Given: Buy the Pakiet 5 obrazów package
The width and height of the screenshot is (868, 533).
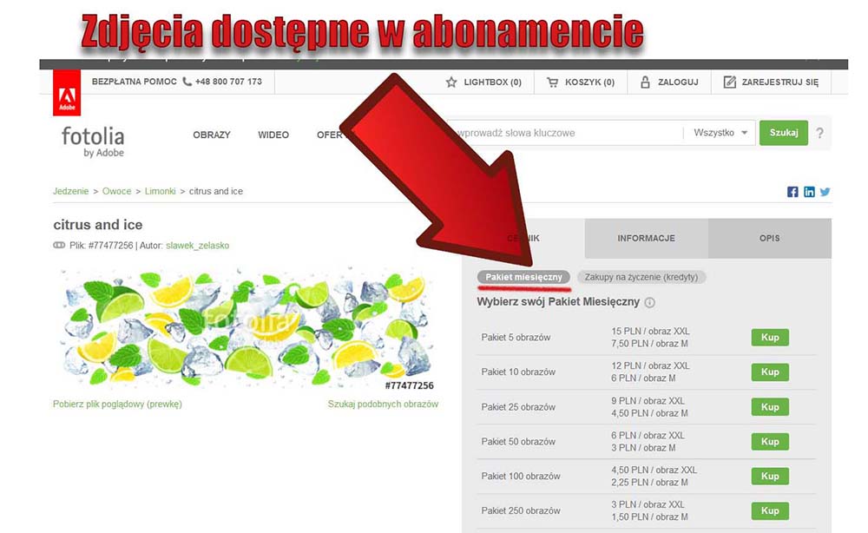Looking at the screenshot, I should click(770, 338).
